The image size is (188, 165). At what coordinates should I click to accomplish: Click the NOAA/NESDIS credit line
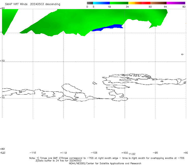point(105,163)
